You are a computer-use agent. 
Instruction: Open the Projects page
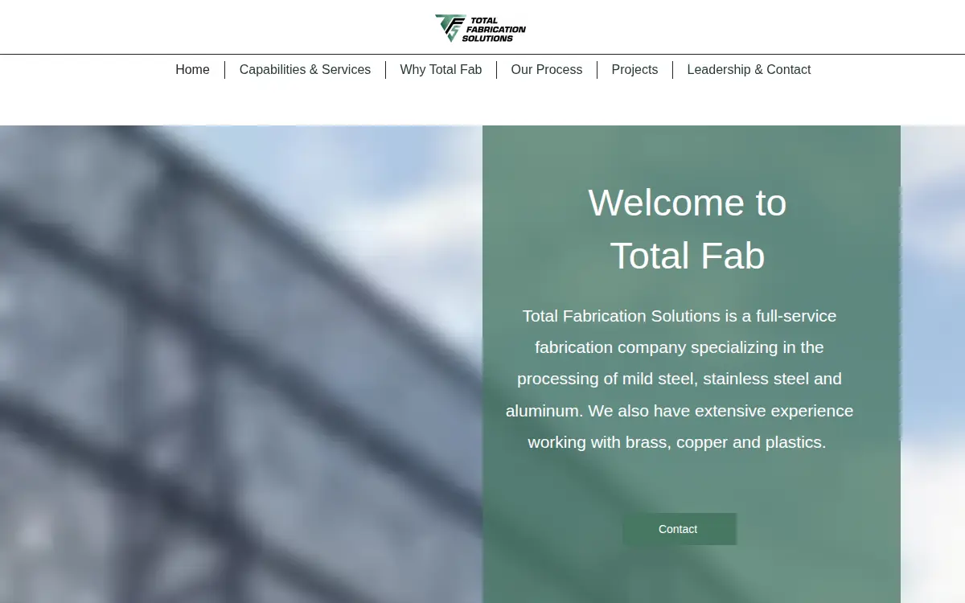634,70
